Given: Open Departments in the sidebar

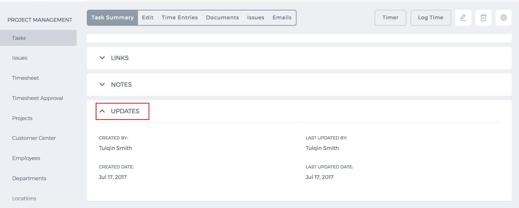Looking at the screenshot, I should pyautogui.click(x=29, y=178).
